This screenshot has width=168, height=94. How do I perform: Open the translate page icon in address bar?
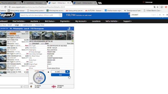point(155,7)
